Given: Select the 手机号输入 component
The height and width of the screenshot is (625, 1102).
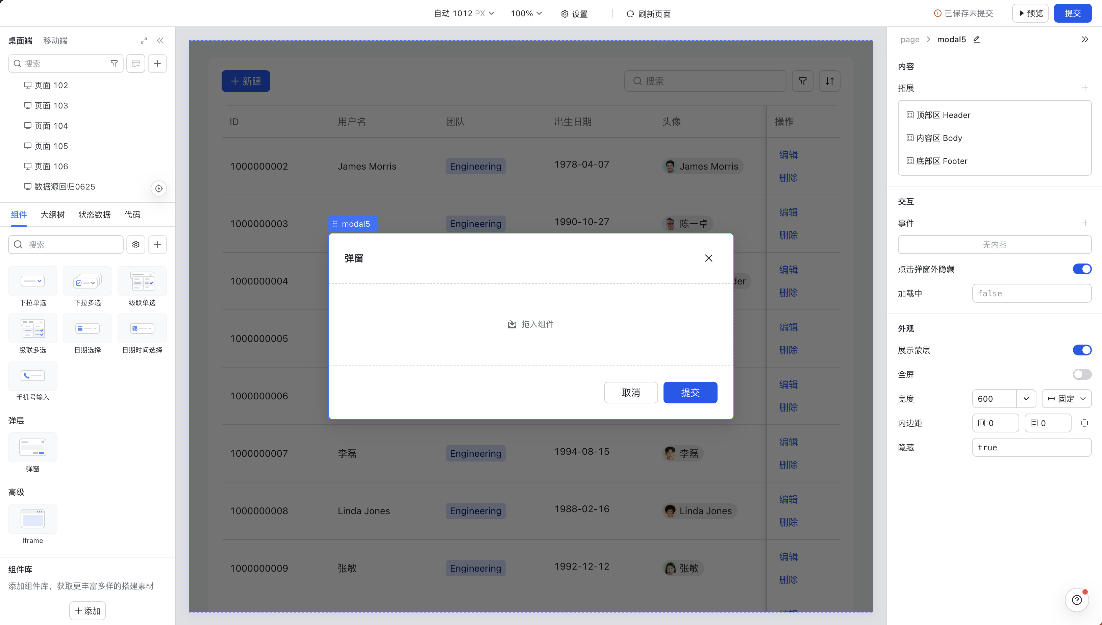Looking at the screenshot, I should tap(33, 381).
